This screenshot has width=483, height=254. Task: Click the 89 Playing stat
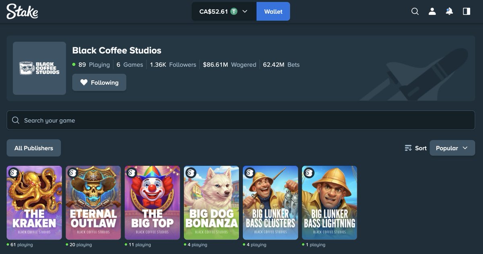(x=91, y=65)
